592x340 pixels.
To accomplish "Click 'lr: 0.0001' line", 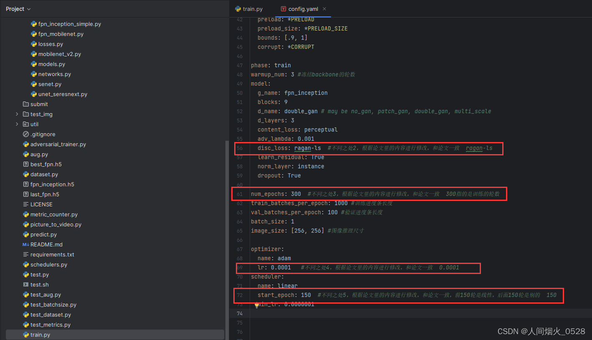I will (x=274, y=267).
